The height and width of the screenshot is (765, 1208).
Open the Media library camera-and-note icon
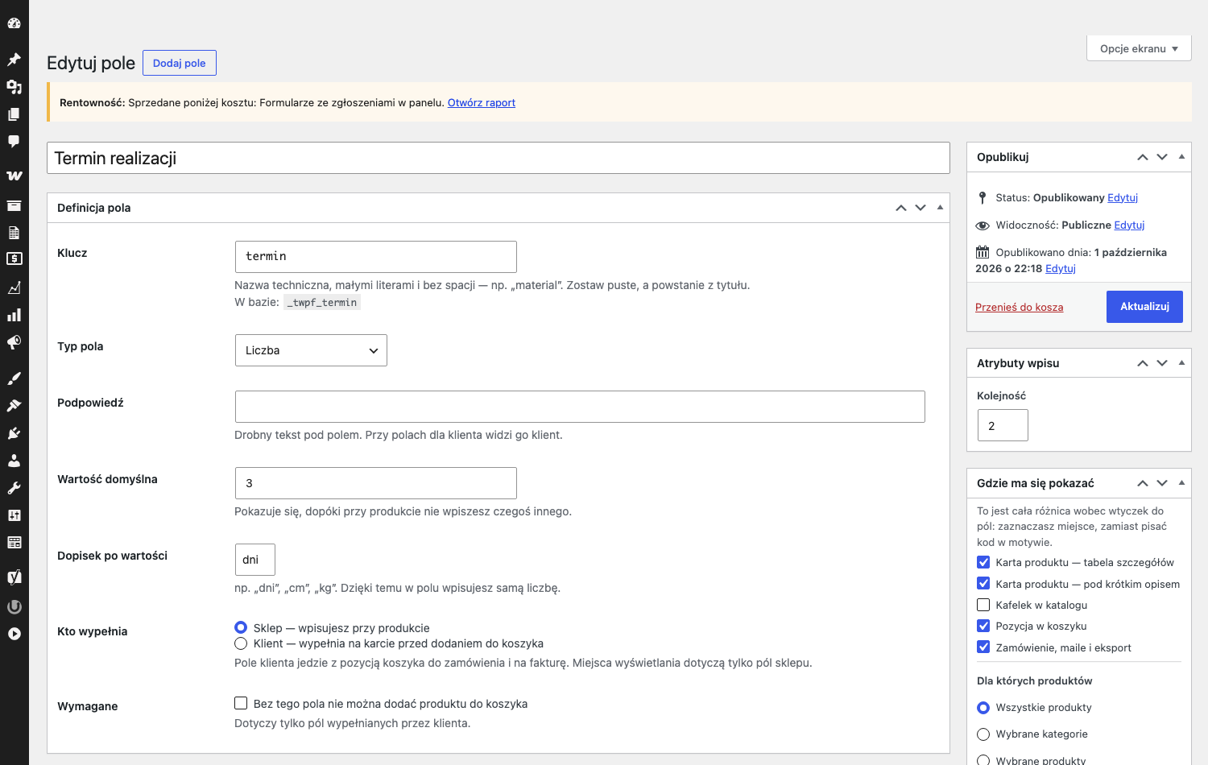click(14, 87)
